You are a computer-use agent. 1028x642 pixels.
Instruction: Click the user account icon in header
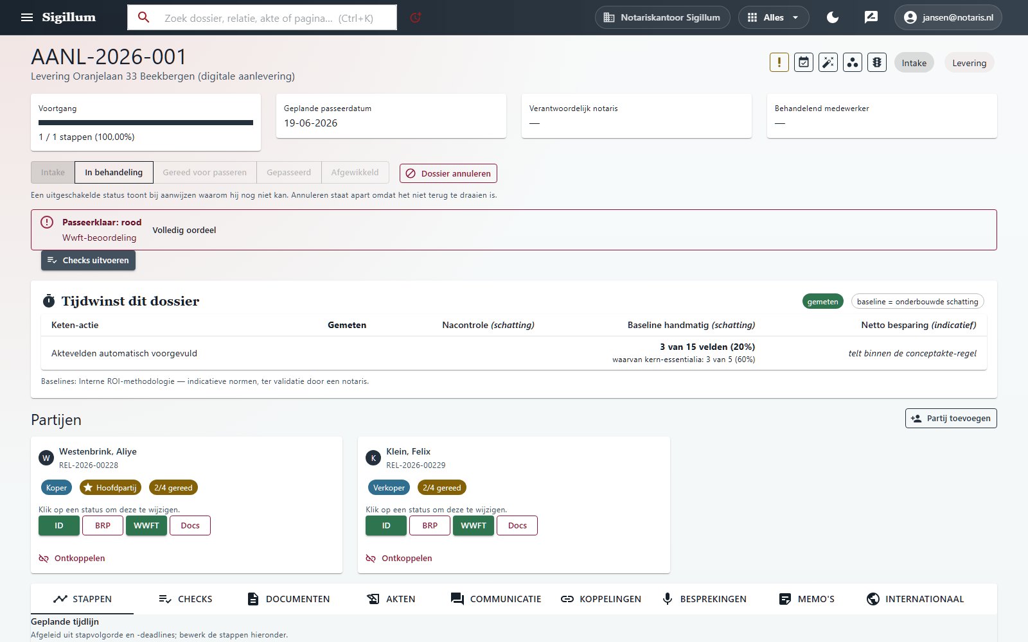910,17
